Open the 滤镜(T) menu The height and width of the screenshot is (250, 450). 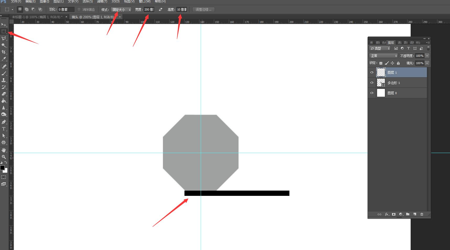point(102,1)
